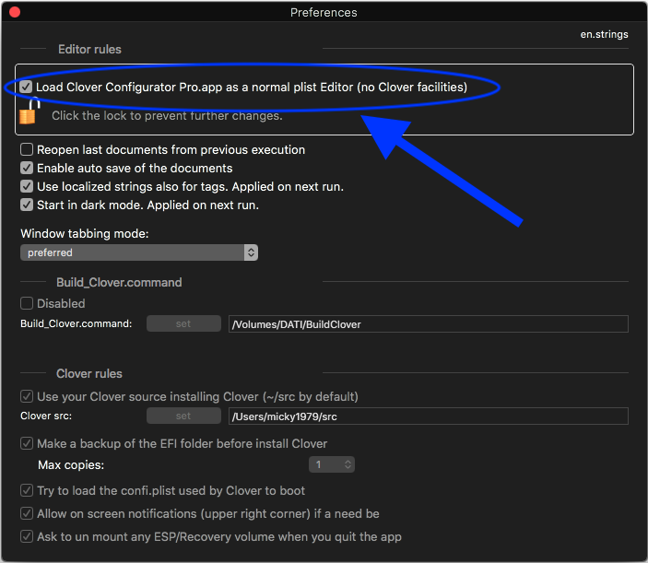This screenshot has height=563, width=648.
Task: Enable Reopen last documents from previous execution
Action: pos(27,149)
